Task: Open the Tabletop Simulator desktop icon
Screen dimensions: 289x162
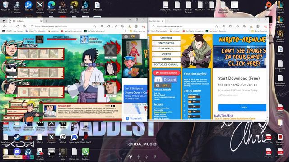Action: pos(40,154)
